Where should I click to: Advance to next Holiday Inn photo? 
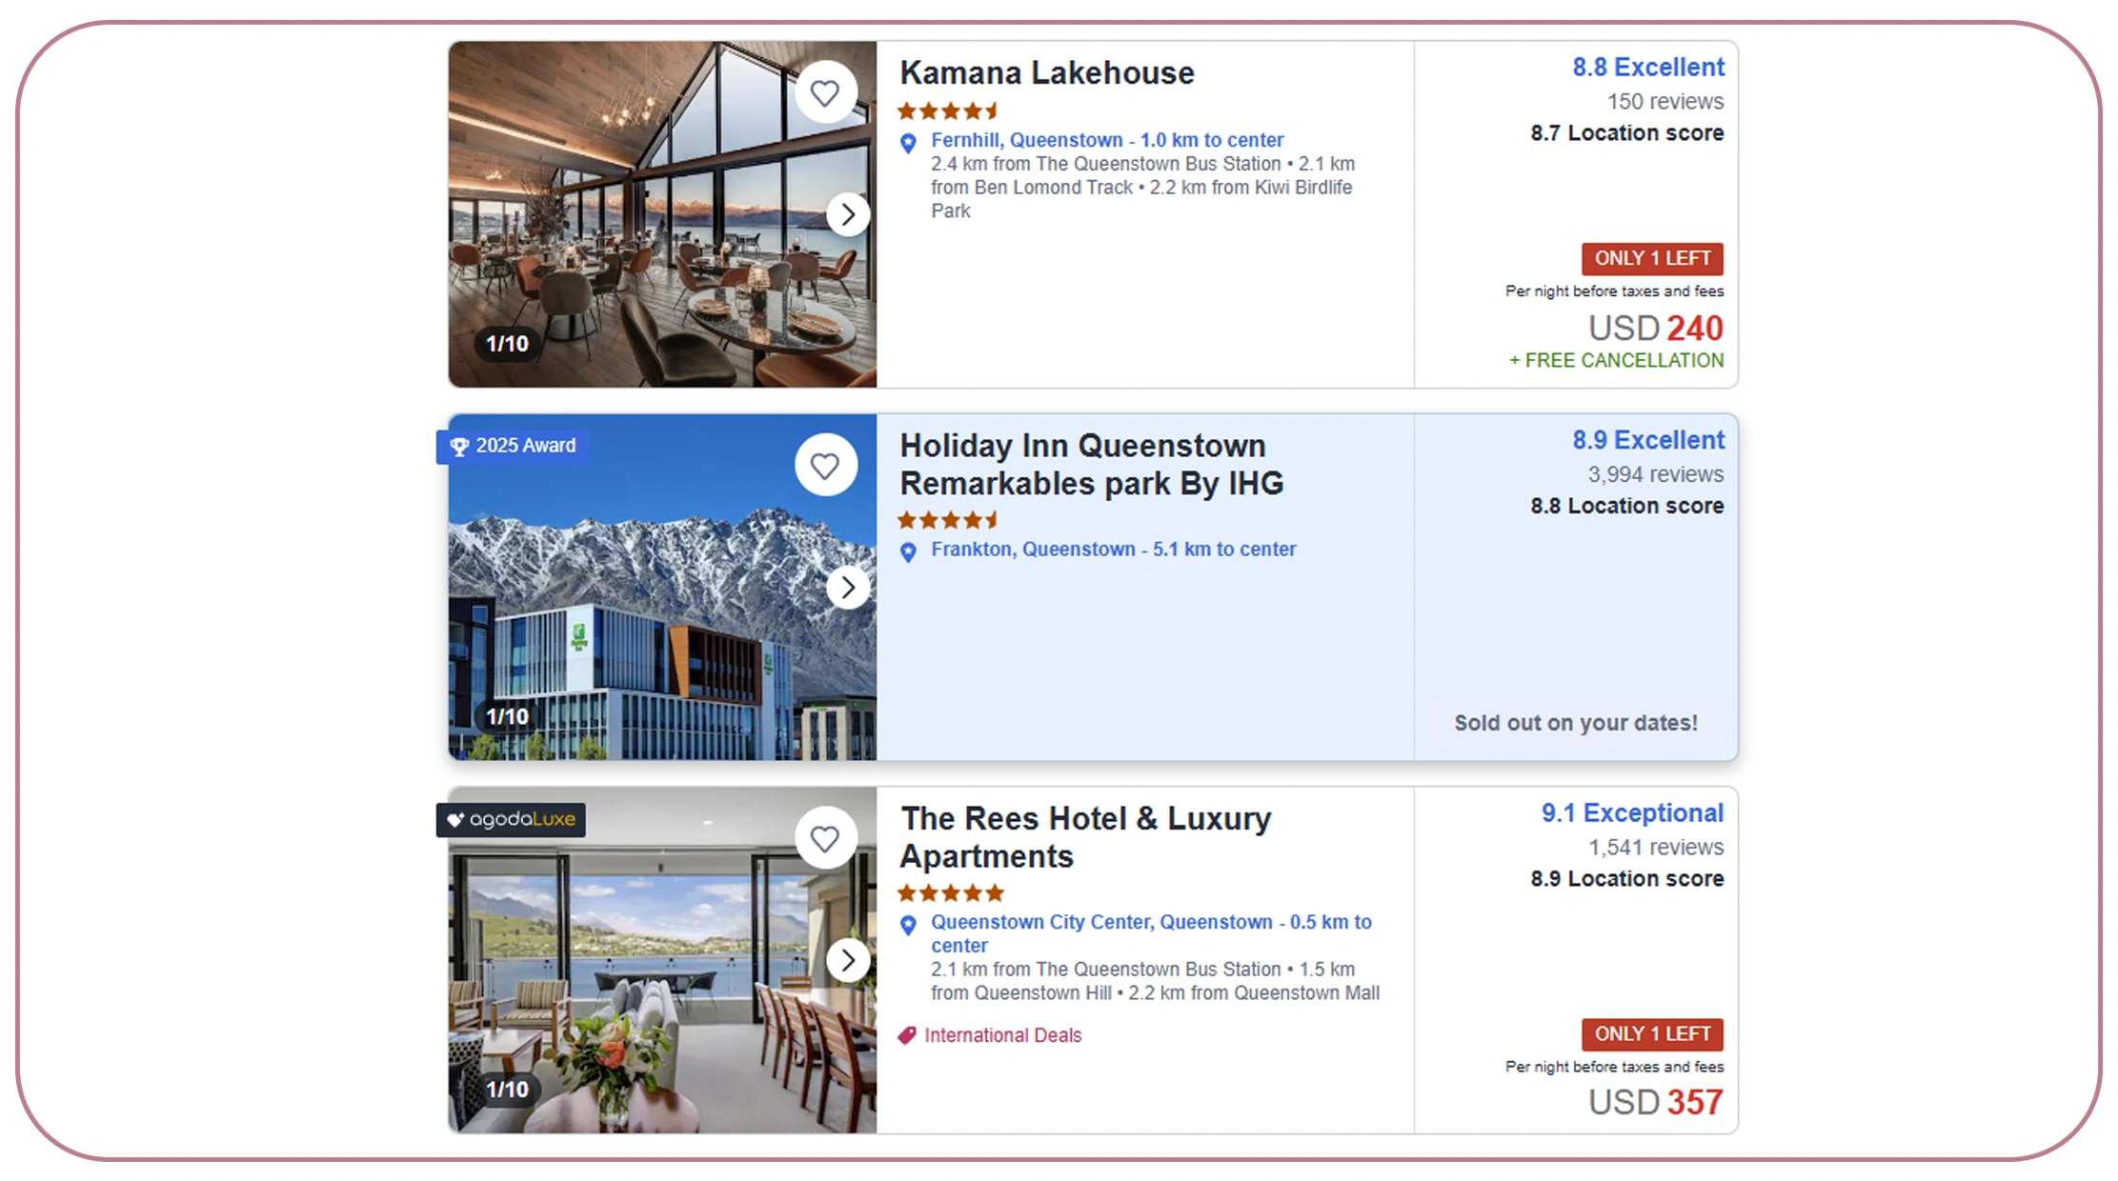click(848, 588)
